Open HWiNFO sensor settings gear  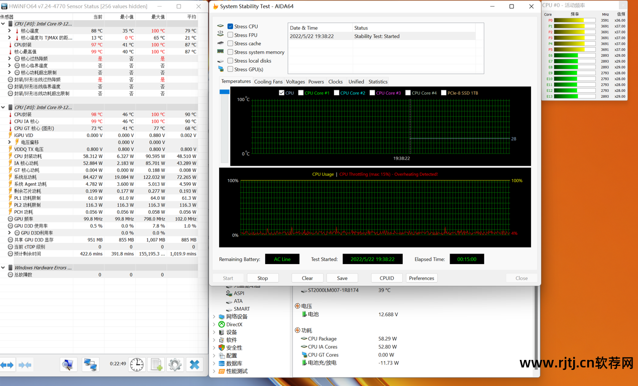click(175, 364)
